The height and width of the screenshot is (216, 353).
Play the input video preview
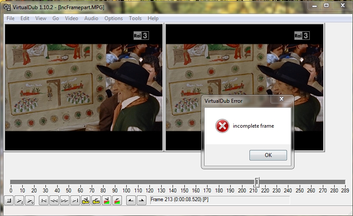[19, 200]
